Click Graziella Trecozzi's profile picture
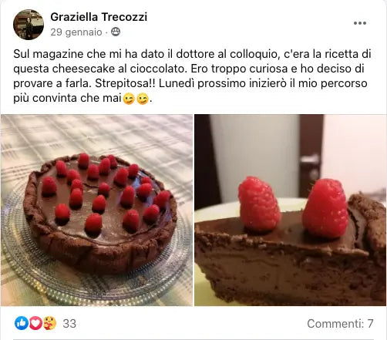 tap(29, 25)
